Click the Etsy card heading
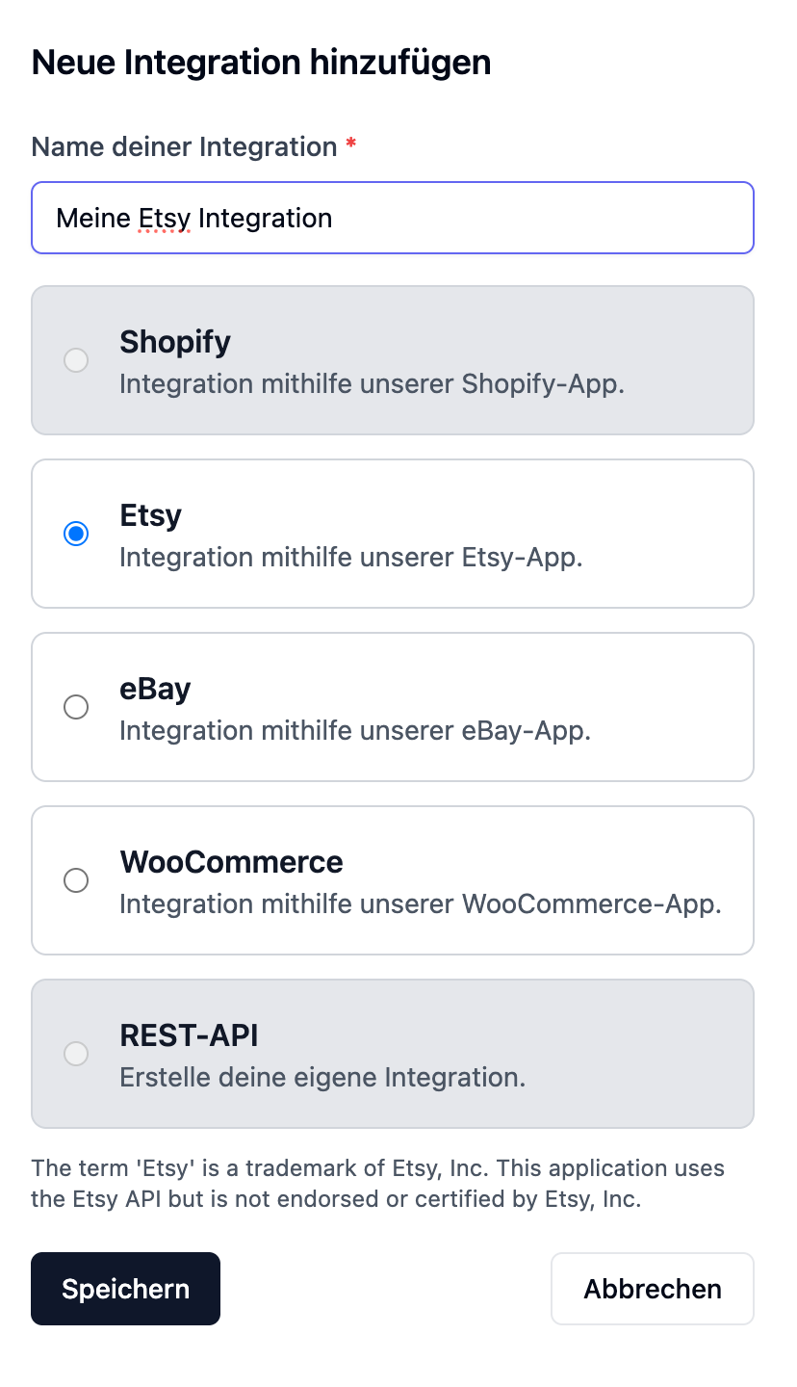 tap(150, 515)
